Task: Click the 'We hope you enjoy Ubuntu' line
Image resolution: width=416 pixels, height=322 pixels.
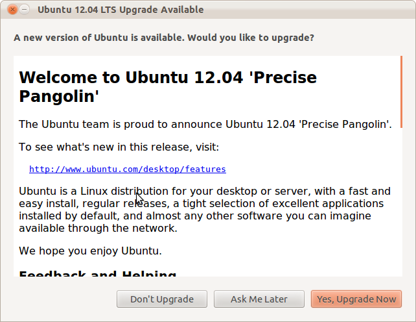Action: coord(90,251)
